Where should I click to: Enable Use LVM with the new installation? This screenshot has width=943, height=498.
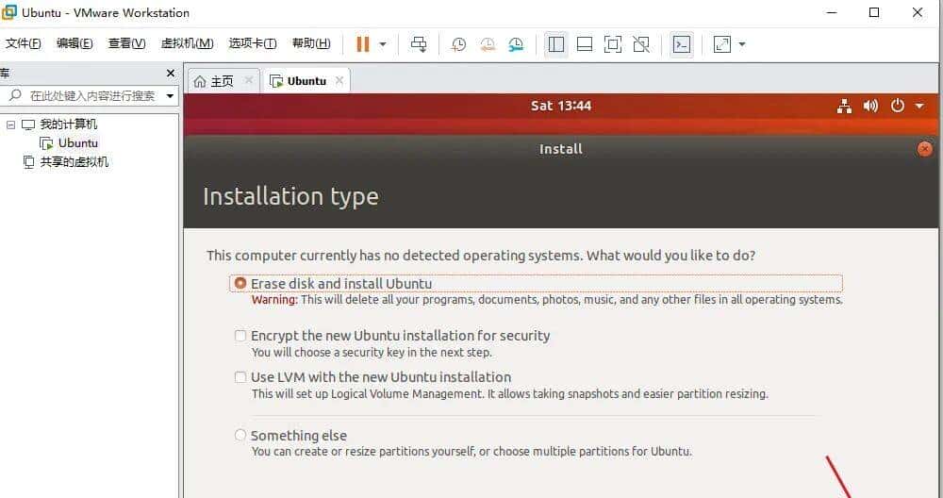(240, 377)
